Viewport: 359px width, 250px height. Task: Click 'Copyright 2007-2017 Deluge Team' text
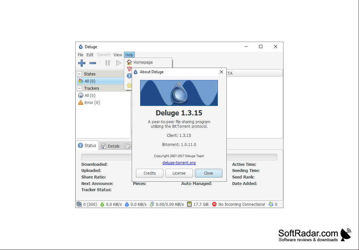pyautogui.click(x=179, y=156)
